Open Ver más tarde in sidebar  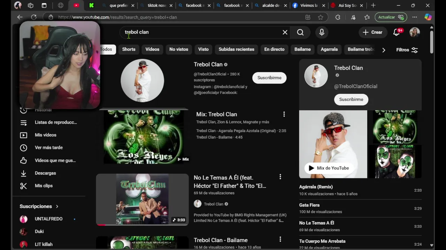coord(48,148)
